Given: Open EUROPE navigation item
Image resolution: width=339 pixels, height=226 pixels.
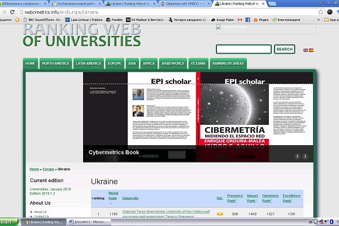Looking at the screenshot, I should 115,64.
